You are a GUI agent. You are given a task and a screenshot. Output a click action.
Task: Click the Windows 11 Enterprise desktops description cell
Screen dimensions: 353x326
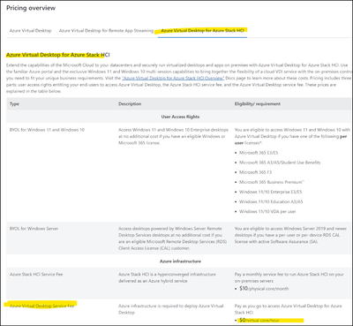click(173, 136)
